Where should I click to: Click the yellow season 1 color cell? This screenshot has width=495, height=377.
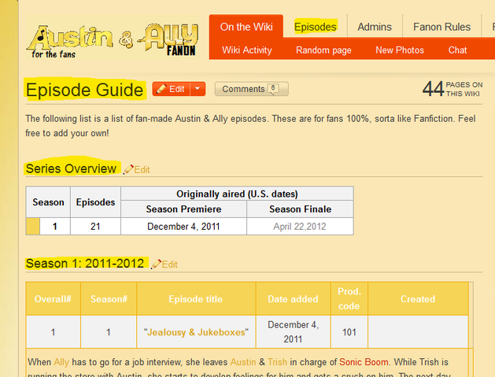(33, 227)
